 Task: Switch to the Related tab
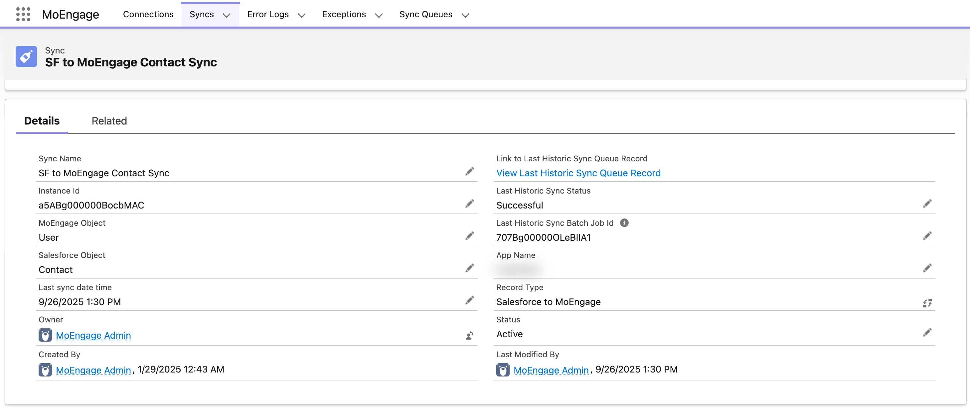pos(109,121)
